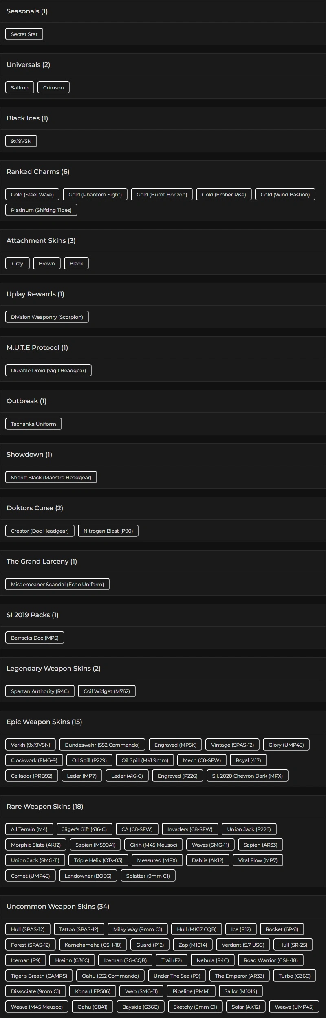Click the Tachanka Uniform tag

coord(33,424)
